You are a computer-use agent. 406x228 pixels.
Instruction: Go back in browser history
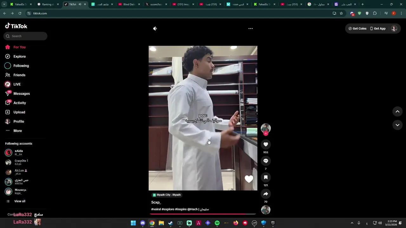pos(4,13)
